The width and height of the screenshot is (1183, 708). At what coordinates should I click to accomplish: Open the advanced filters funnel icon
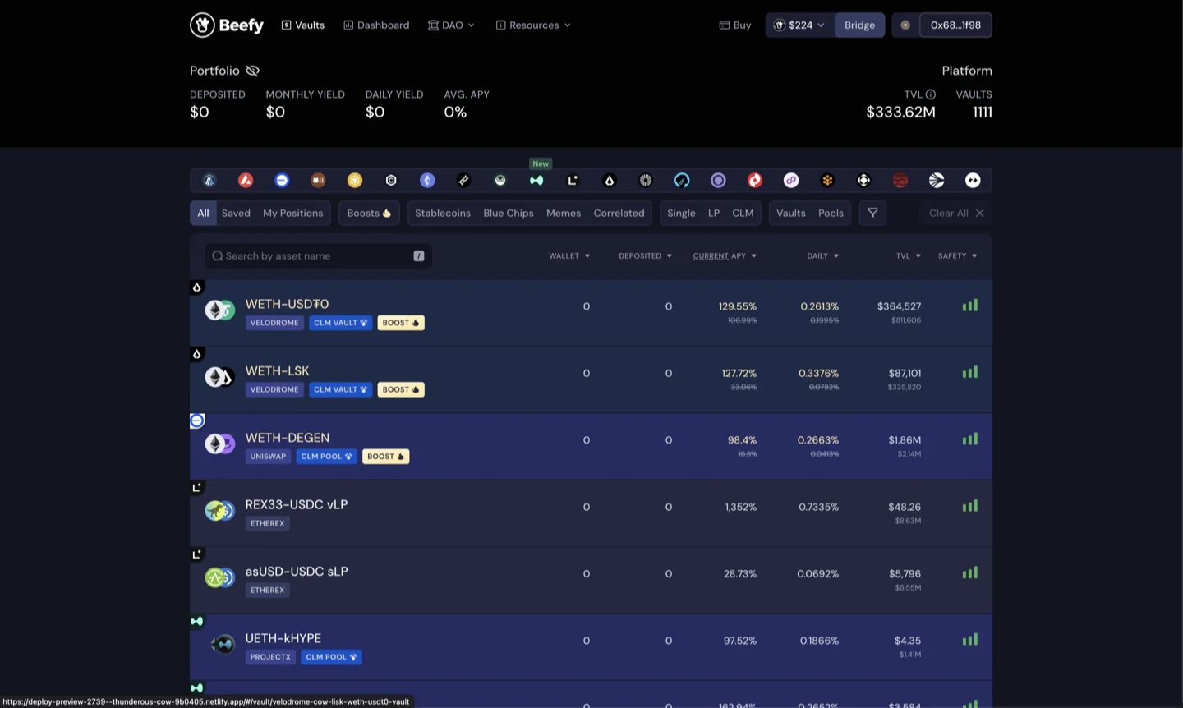click(x=872, y=213)
